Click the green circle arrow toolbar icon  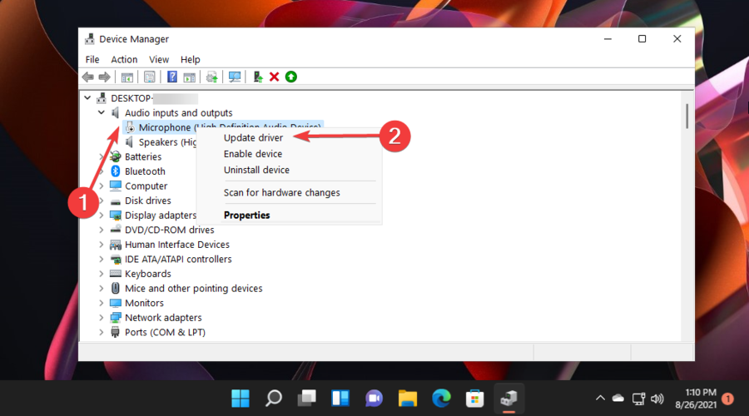[290, 77]
